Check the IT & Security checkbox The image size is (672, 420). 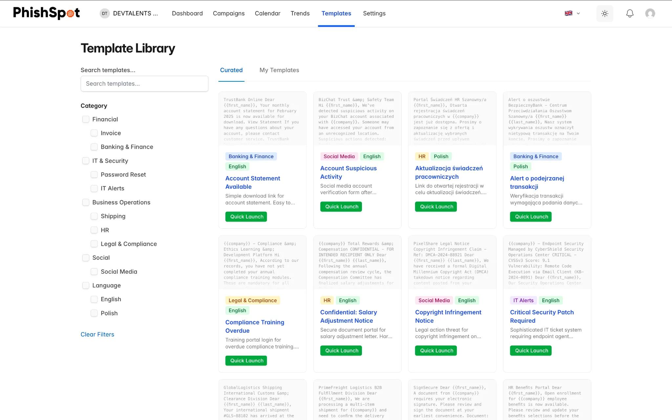tap(86, 161)
